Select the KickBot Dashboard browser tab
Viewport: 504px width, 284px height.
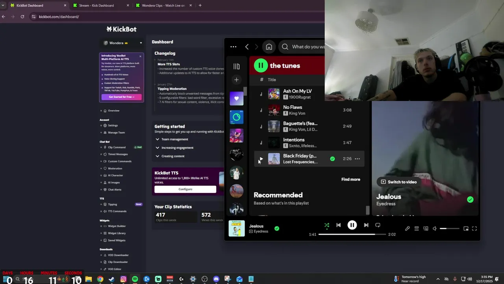(x=39, y=6)
